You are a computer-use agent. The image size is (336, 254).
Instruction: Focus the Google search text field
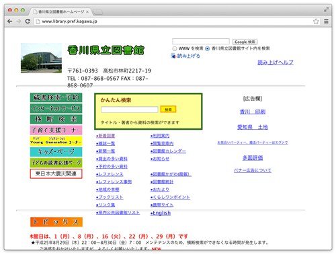201,42
